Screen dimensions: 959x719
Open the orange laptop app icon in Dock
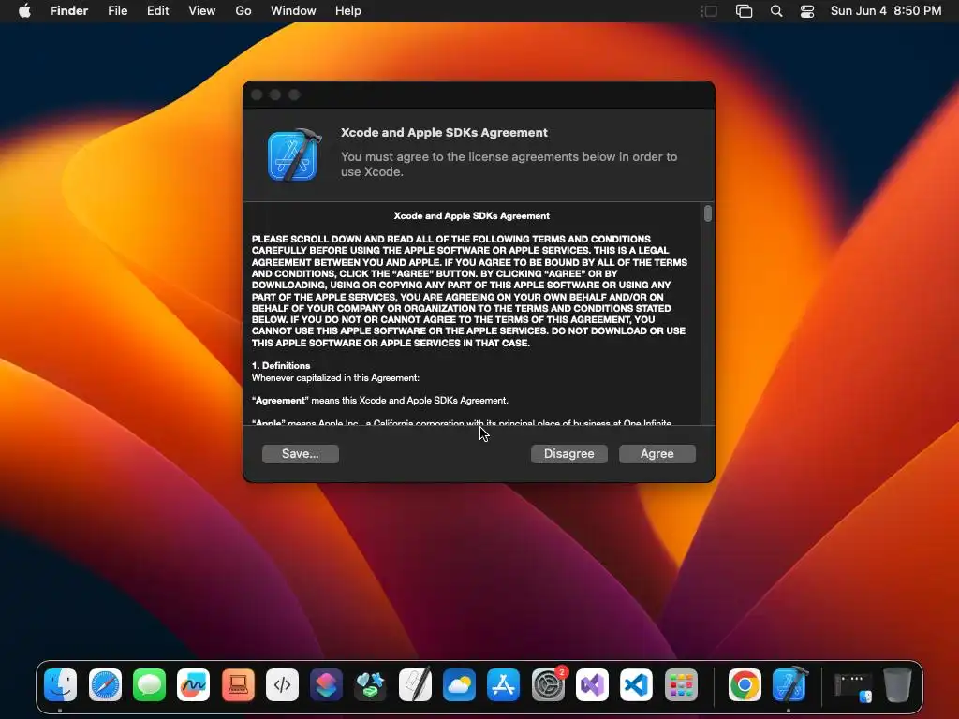coord(238,684)
